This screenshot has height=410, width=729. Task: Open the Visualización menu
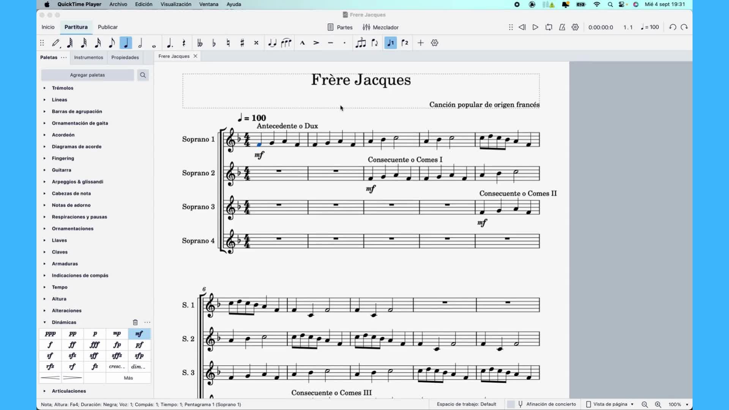tap(176, 4)
